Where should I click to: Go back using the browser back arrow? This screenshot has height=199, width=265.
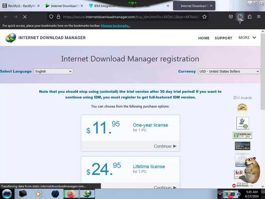coord(6,17)
